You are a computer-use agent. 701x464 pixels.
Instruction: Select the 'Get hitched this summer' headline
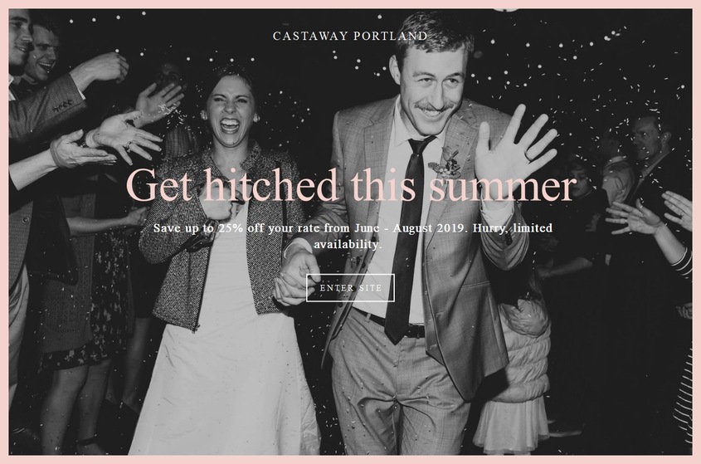pos(352,185)
